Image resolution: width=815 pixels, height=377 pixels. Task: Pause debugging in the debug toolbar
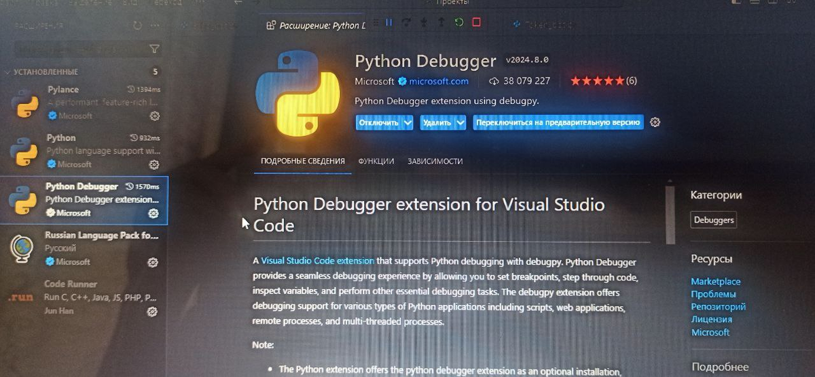pyautogui.click(x=389, y=23)
